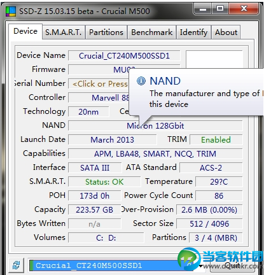264x275 pixels.
Task: Click the TRIM Enabled value
Action: [x=216, y=140]
